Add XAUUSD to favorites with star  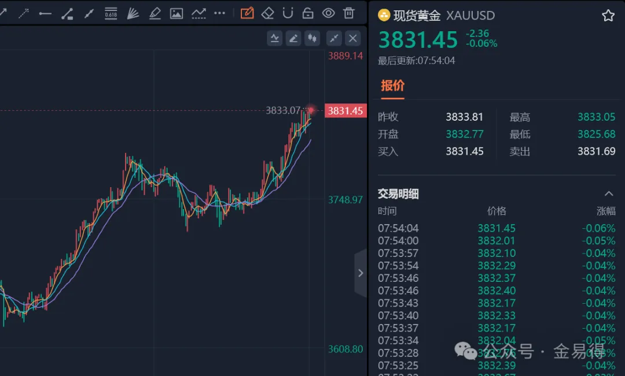pos(608,16)
